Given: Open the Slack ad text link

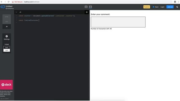Looking at the screenshot, I should [x=6, y=93].
